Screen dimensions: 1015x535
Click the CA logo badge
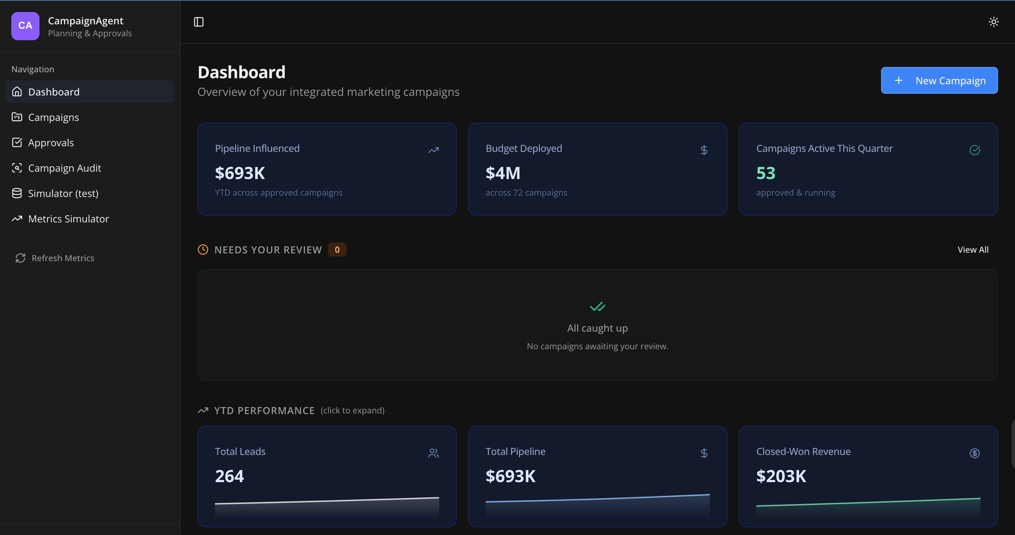coord(25,26)
